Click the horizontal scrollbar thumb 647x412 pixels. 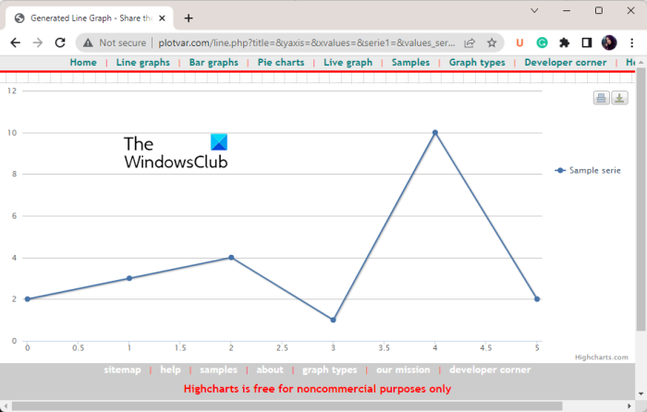pyautogui.click(x=287, y=406)
